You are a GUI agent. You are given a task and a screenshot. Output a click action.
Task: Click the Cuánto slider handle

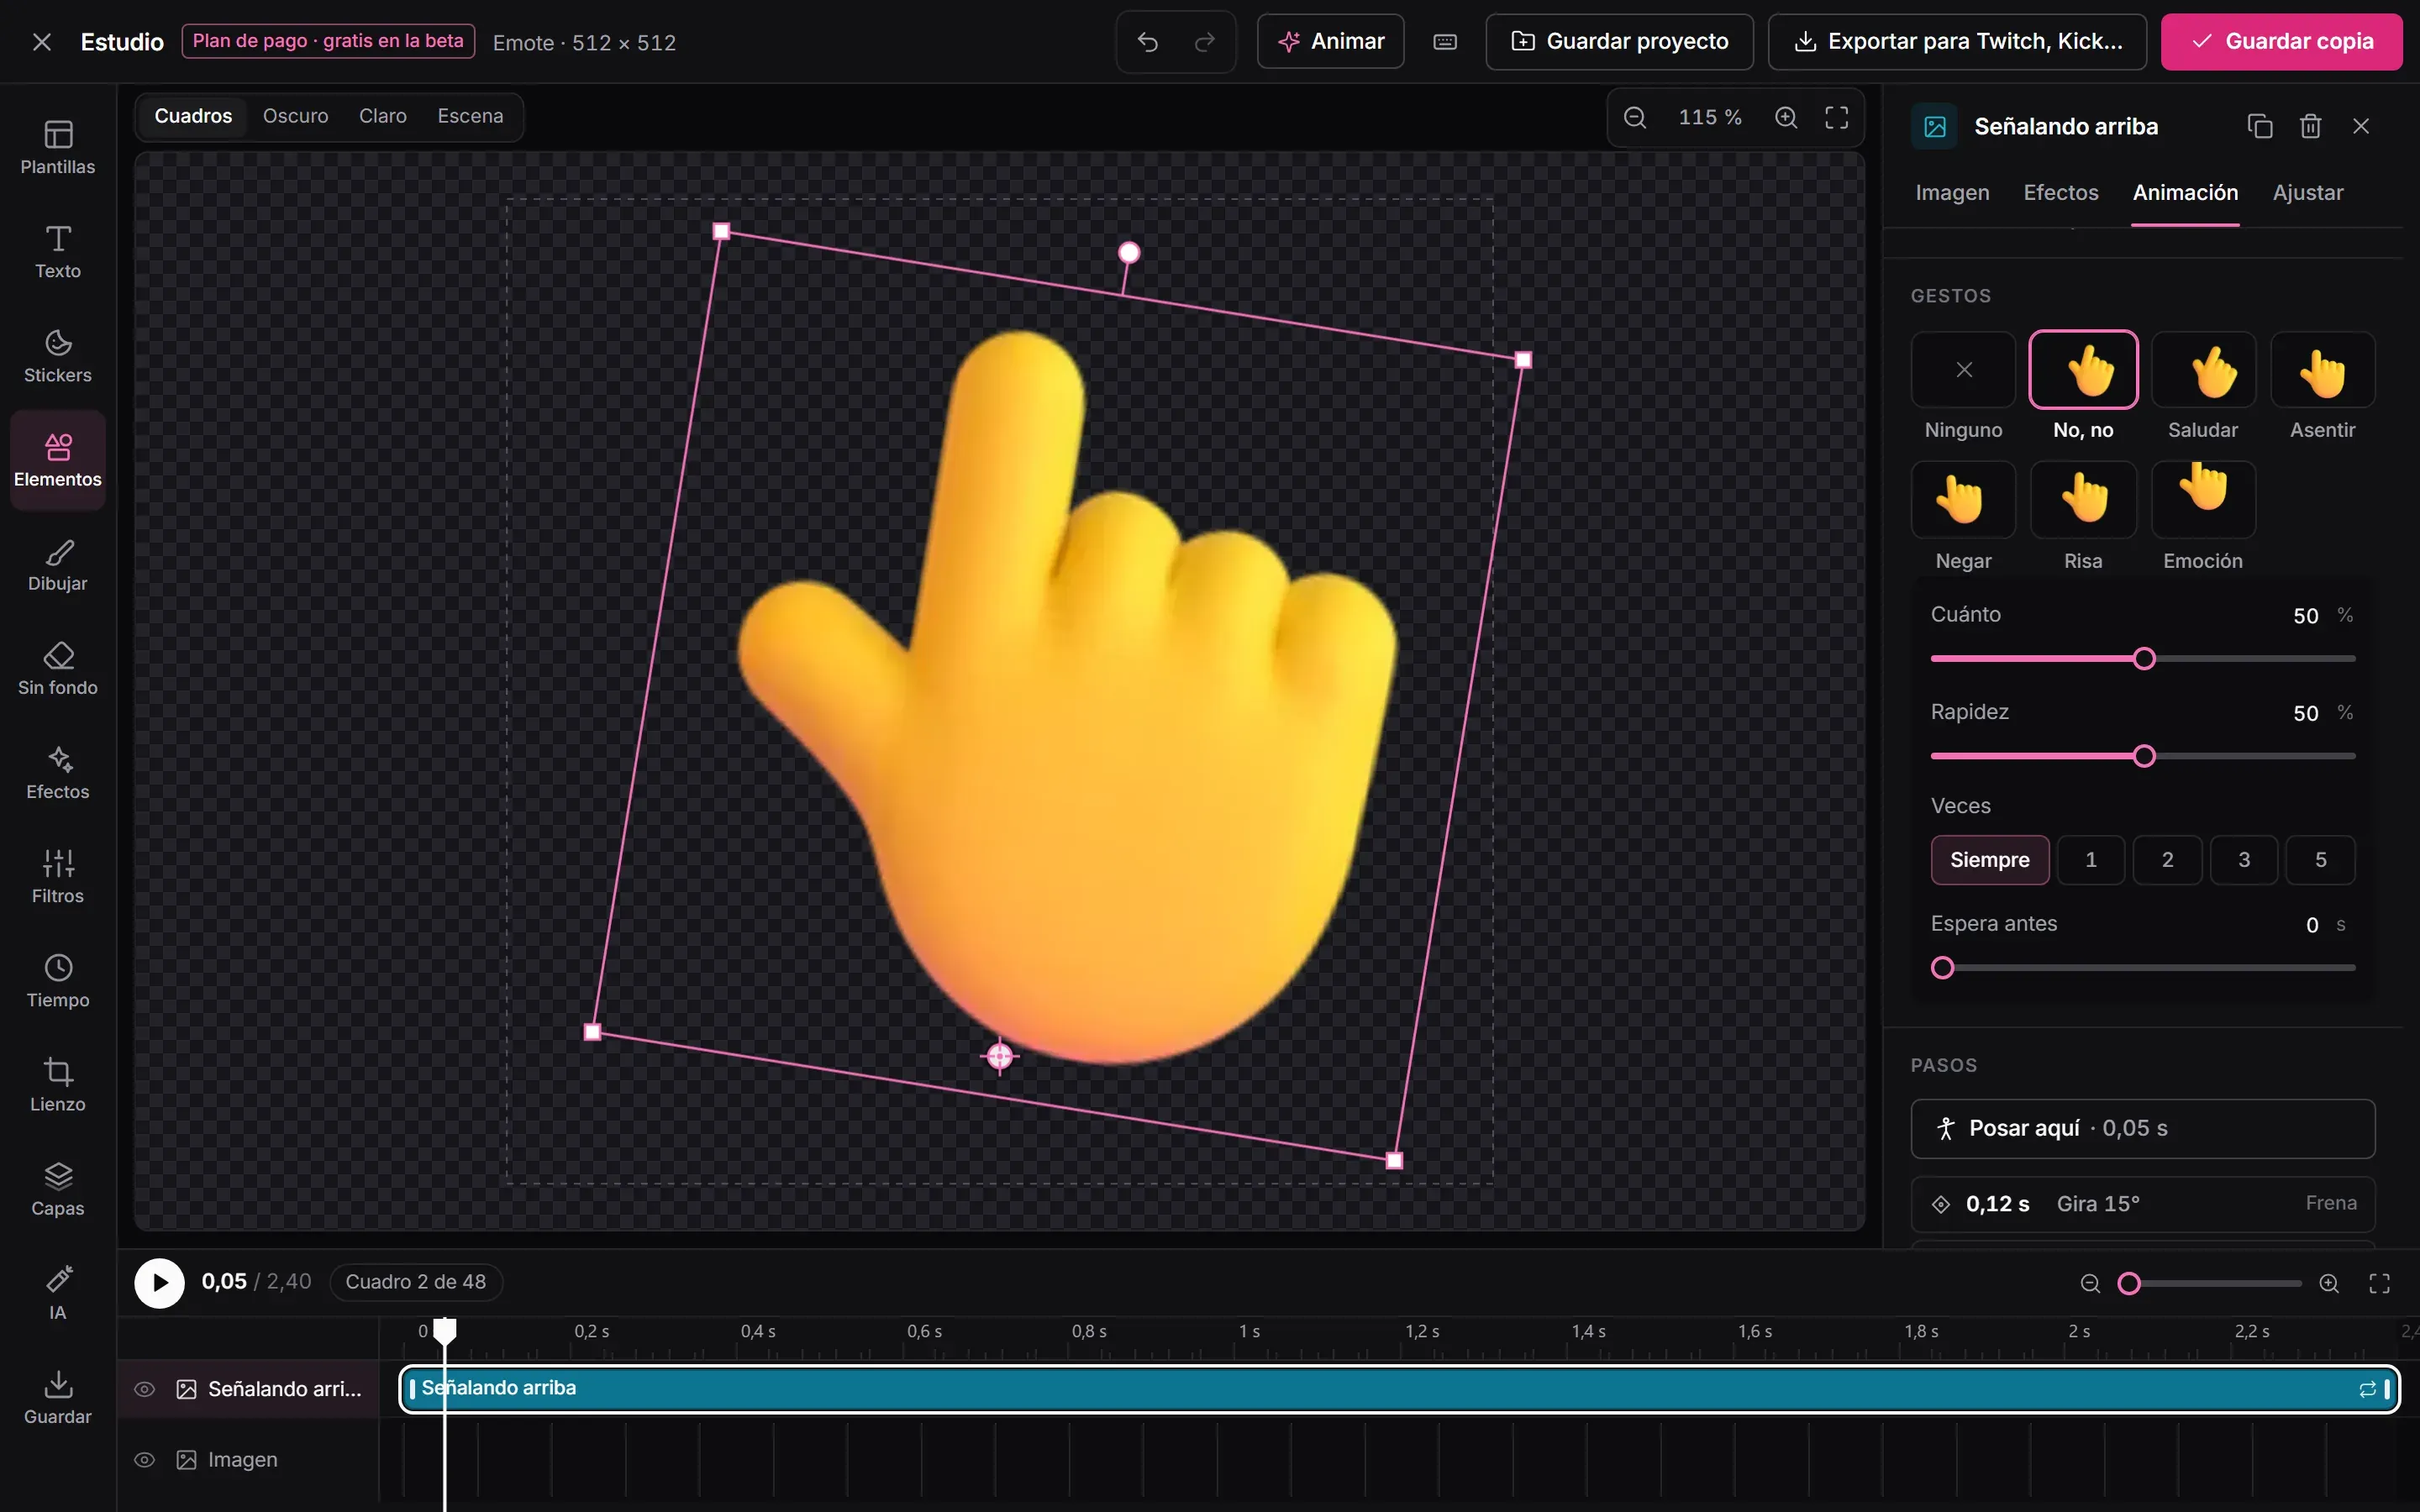2144,659
